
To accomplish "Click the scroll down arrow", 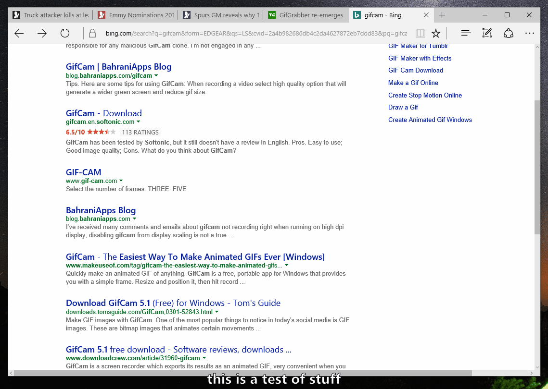I will click(x=537, y=367).
